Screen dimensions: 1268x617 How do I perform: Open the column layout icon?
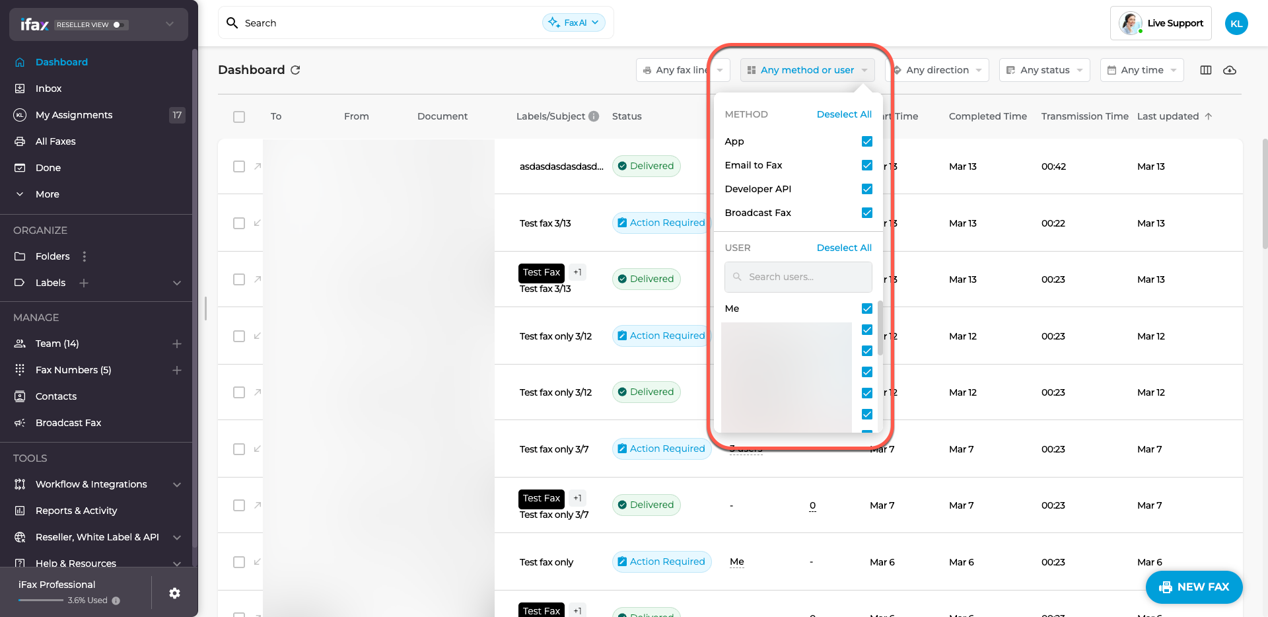pyautogui.click(x=1205, y=70)
